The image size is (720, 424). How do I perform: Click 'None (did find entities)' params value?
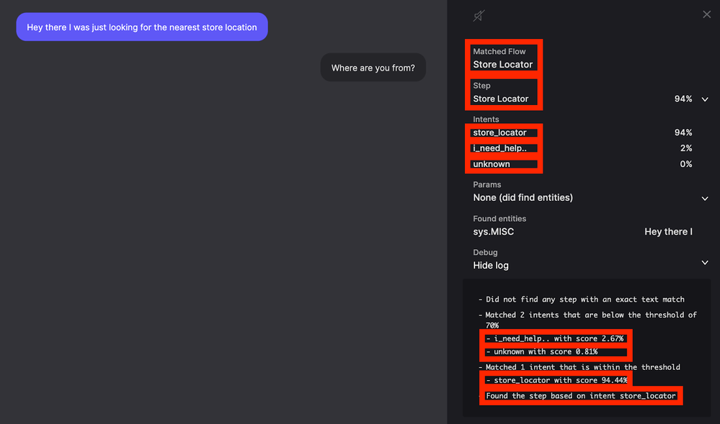click(523, 198)
